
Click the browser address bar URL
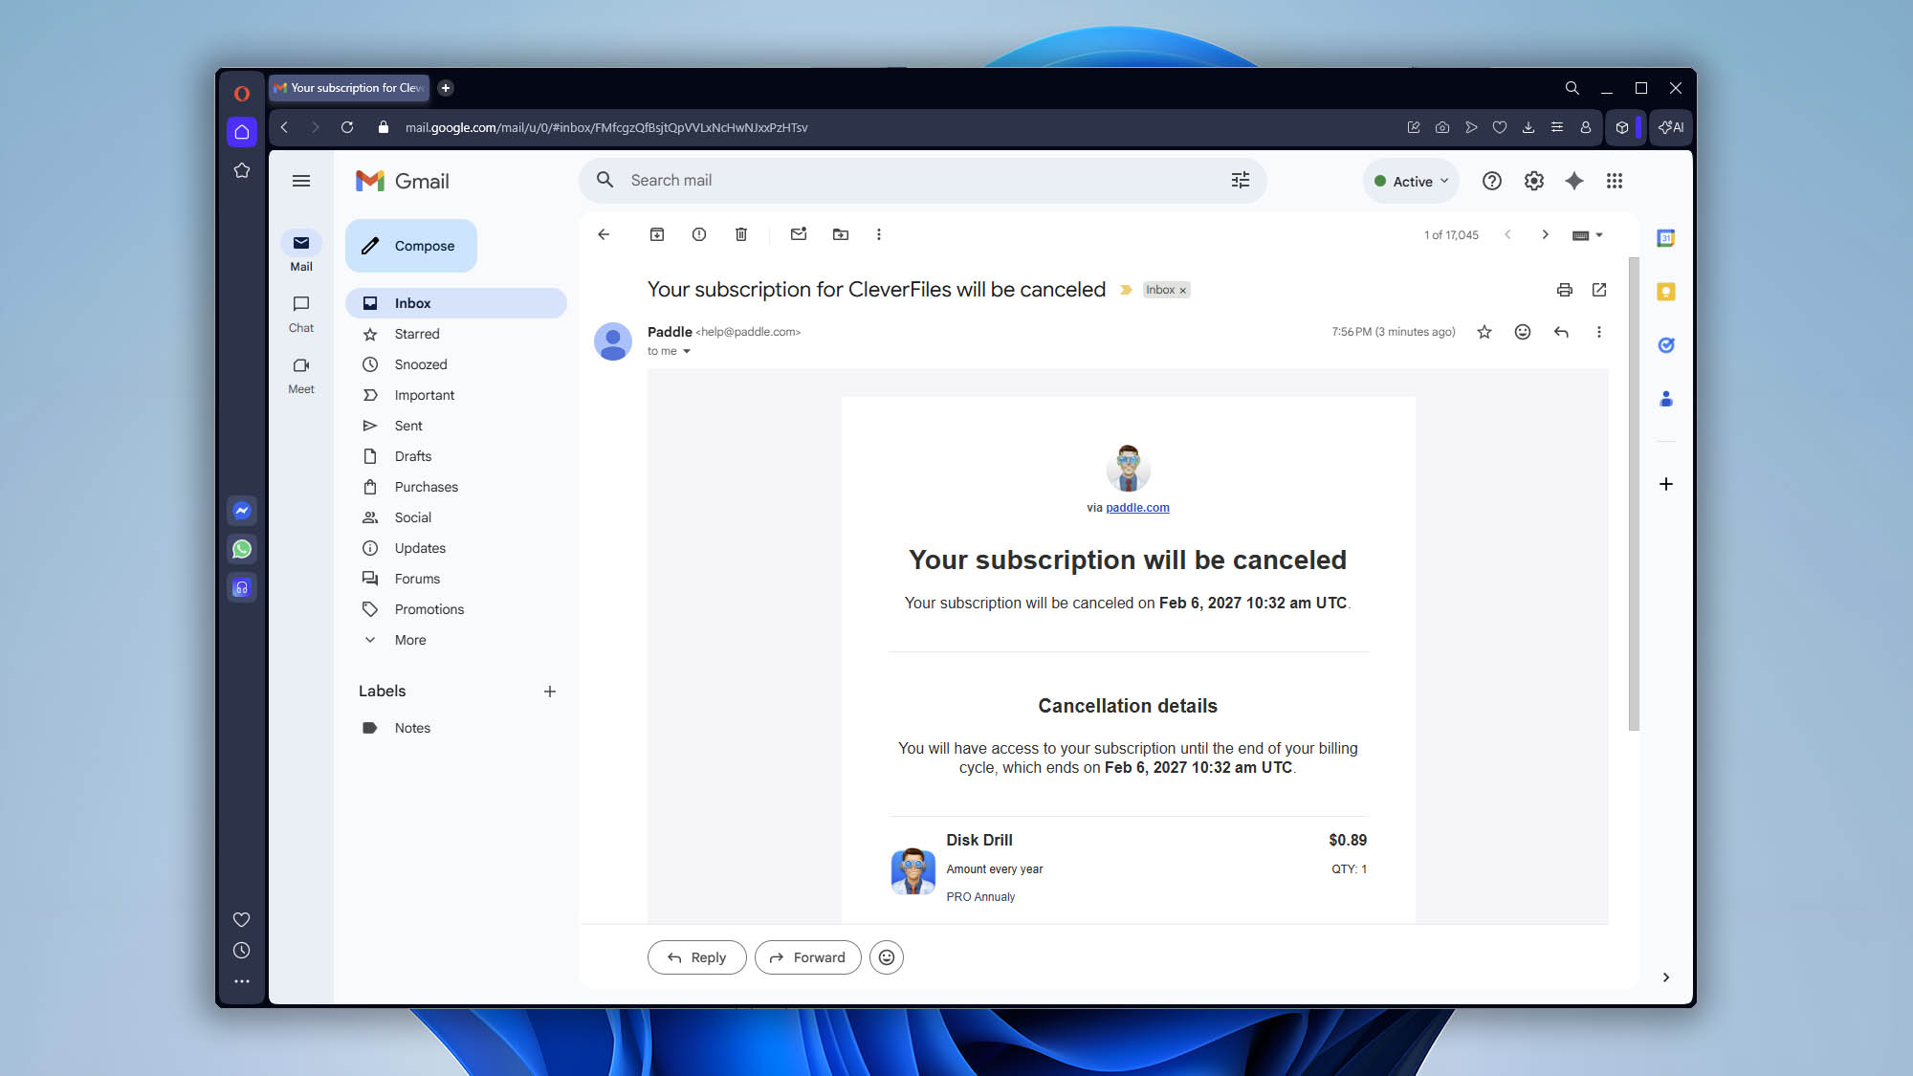[x=606, y=127]
